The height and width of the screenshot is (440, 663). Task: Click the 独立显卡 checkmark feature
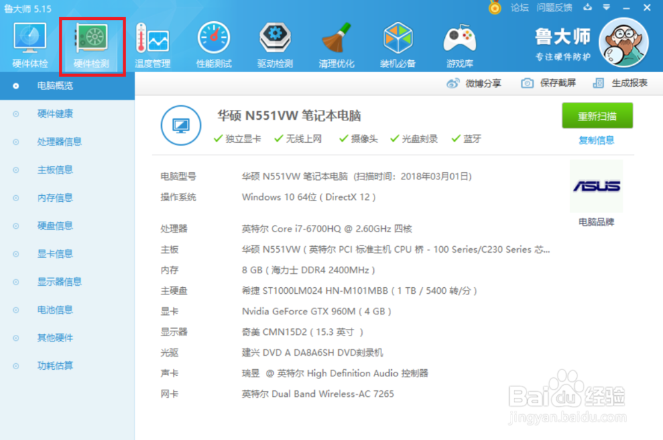click(237, 139)
